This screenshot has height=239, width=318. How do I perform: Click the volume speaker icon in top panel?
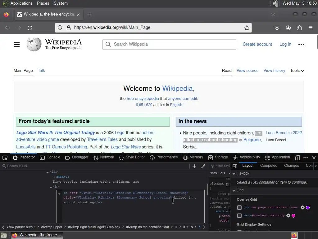tap(276, 3)
